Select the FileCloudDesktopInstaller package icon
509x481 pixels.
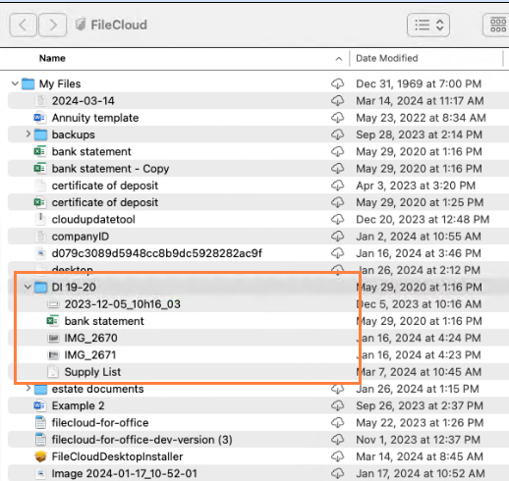click(x=40, y=456)
